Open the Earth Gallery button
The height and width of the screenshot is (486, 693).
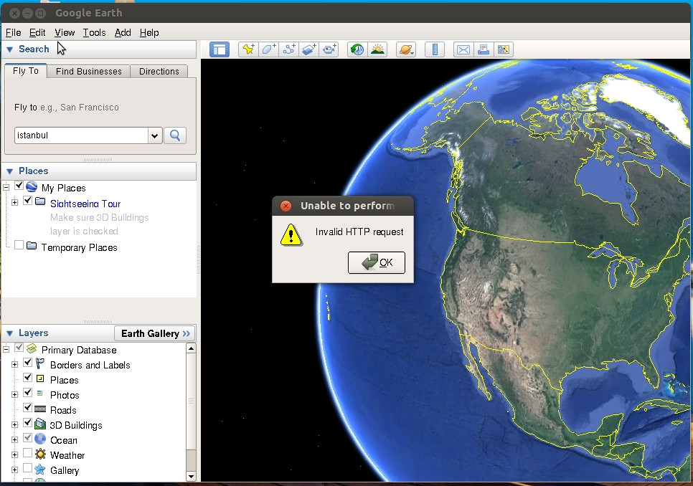pos(155,333)
